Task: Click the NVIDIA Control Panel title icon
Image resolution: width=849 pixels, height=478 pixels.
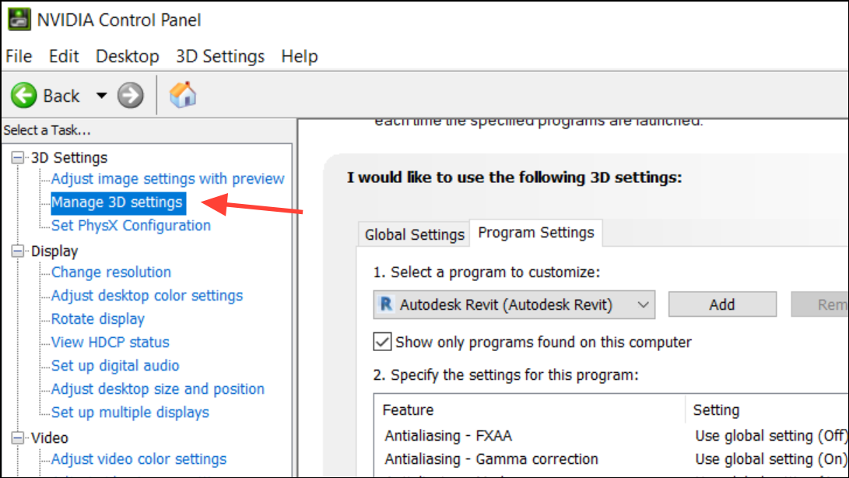Action: pyautogui.click(x=19, y=19)
